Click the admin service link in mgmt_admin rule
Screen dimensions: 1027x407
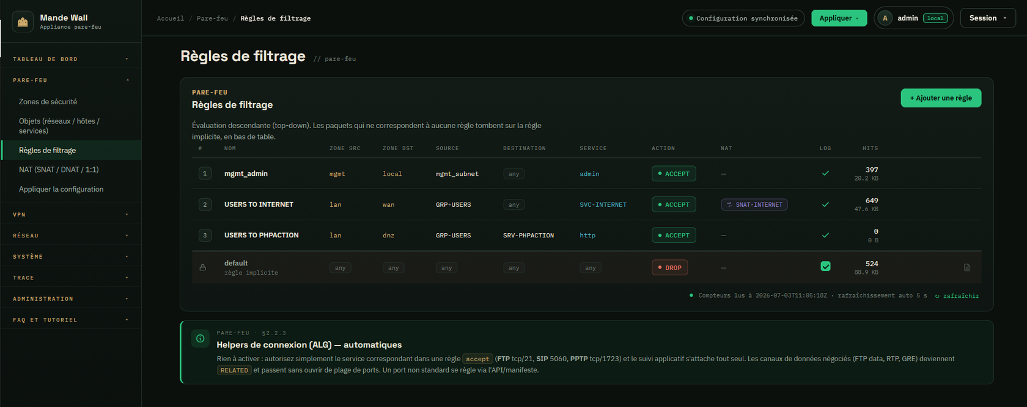(x=589, y=174)
